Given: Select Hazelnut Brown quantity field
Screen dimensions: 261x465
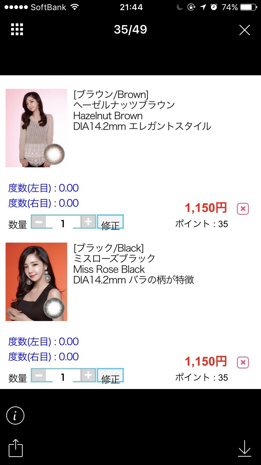Looking at the screenshot, I should point(63,222).
